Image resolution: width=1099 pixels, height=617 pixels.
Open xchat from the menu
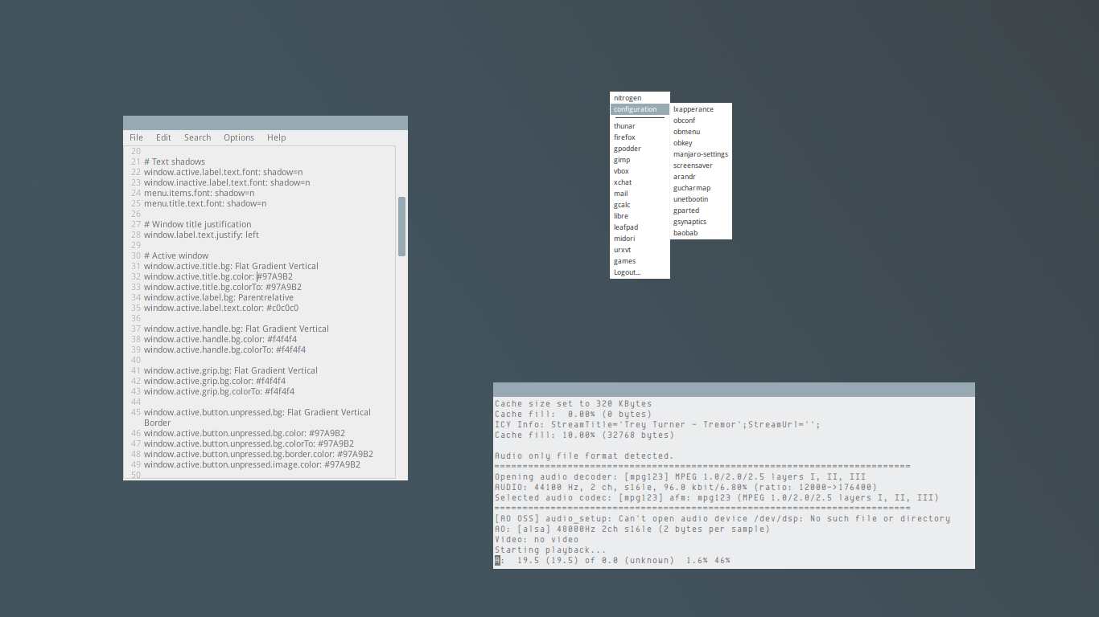[640, 182]
